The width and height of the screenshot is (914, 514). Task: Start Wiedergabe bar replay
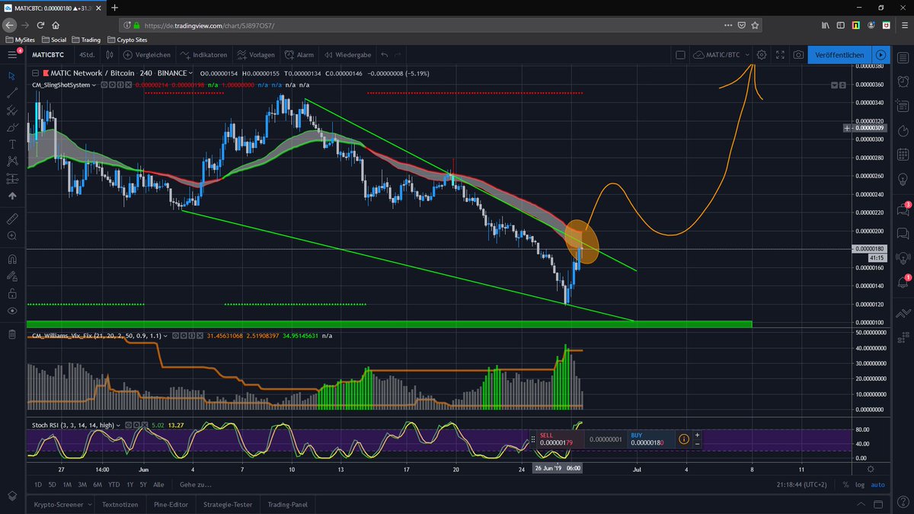coord(348,55)
